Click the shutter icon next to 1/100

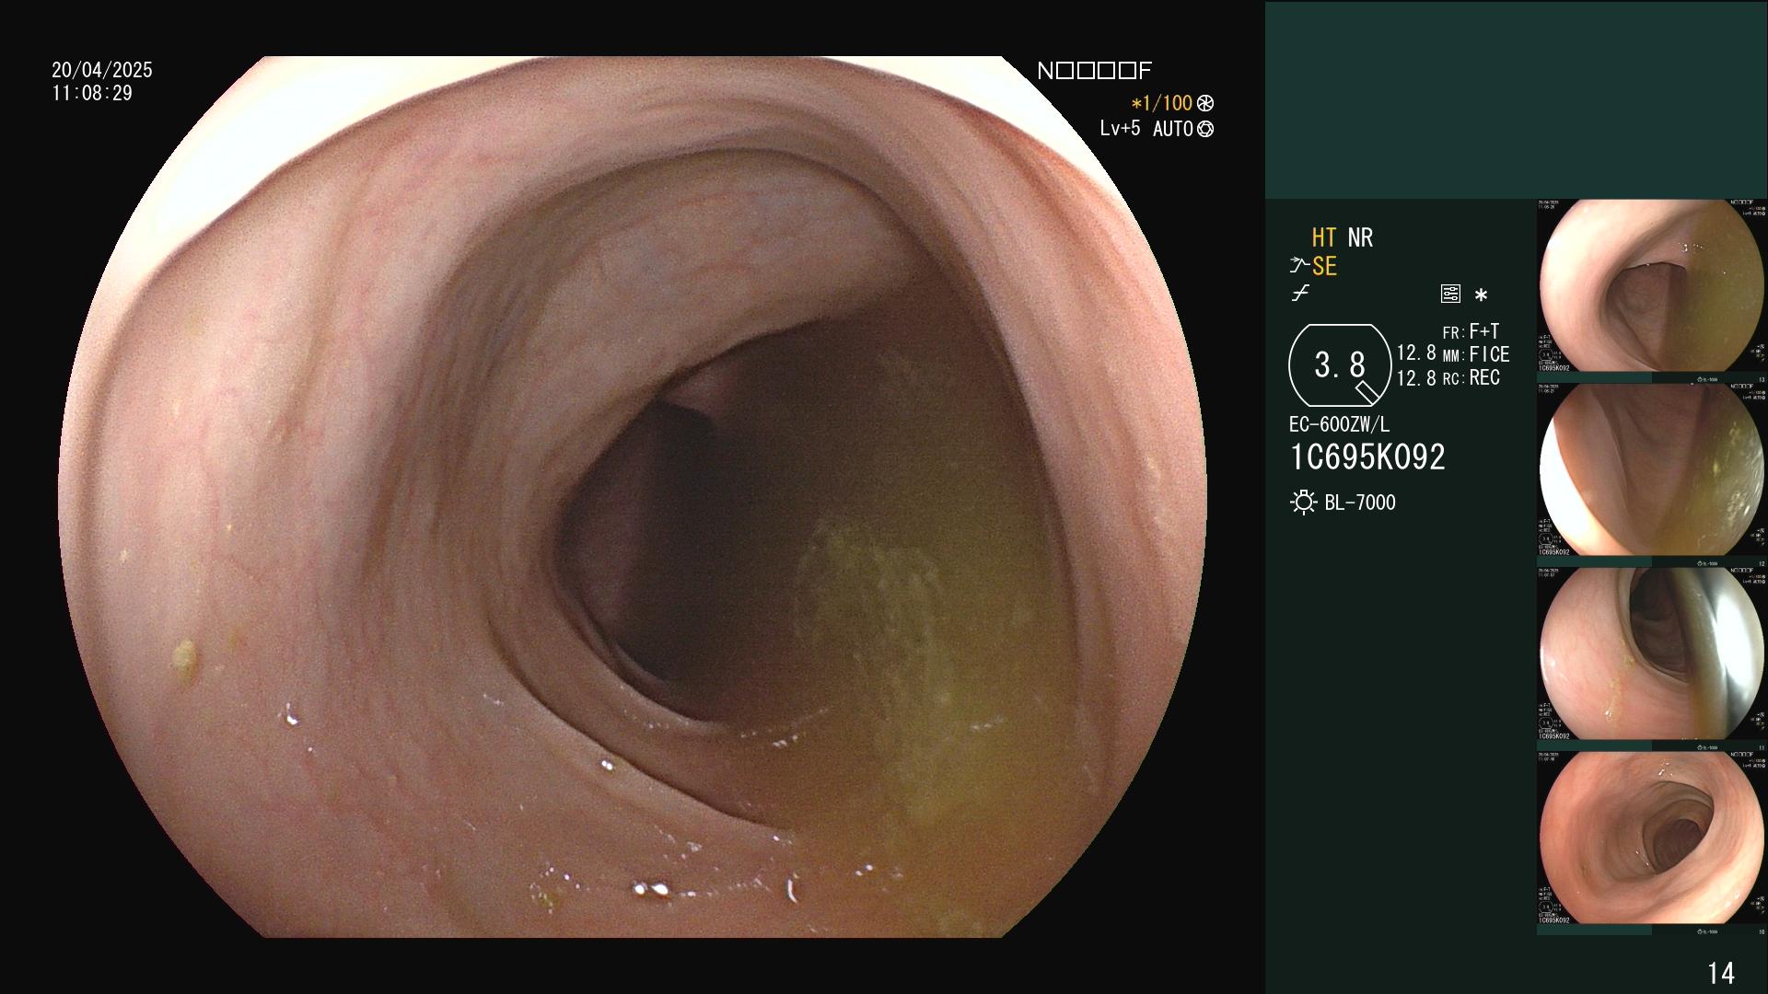1205,103
